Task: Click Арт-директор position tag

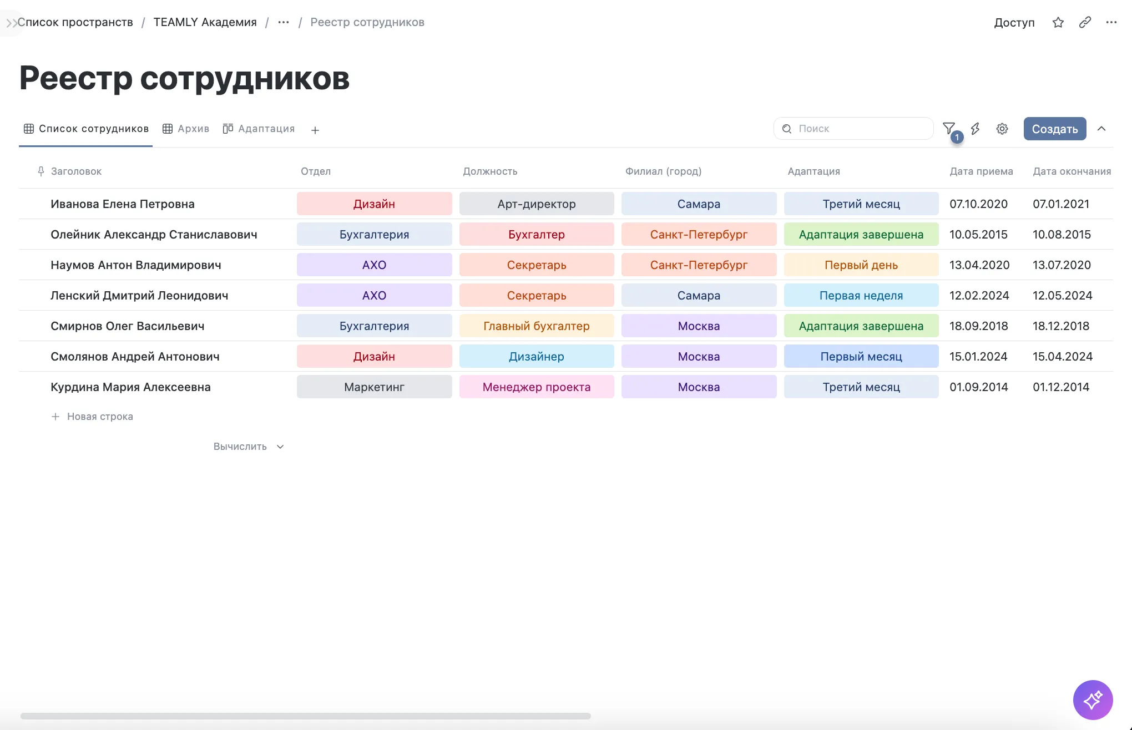Action: pos(537,204)
